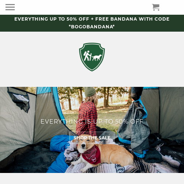Click the red bandana on the corgi
184x184 pixels.
point(91,155)
